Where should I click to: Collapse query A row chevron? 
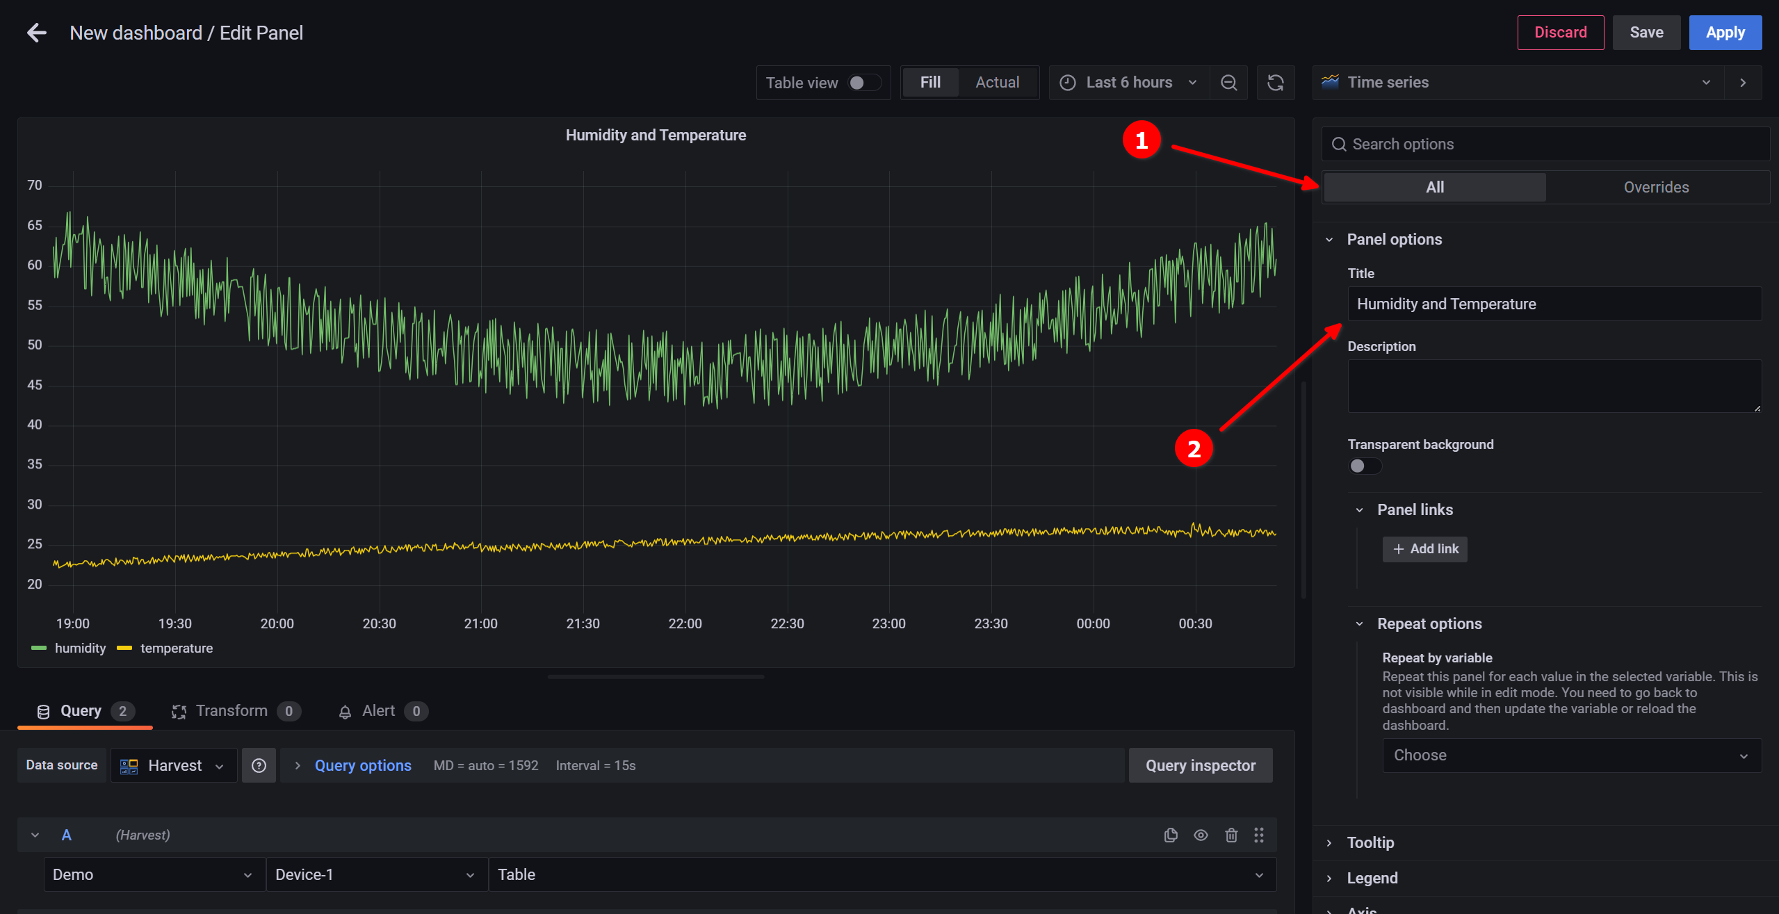[x=35, y=835]
